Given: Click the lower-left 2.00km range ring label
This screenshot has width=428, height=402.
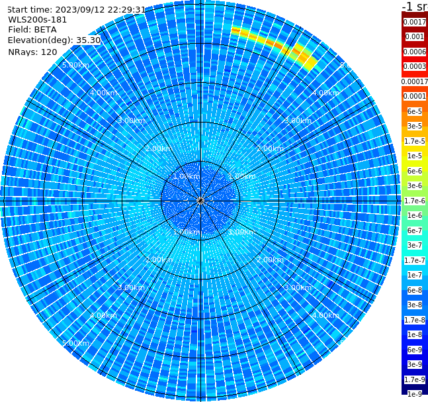Looking at the screenshot, I should tap(159, 260).
